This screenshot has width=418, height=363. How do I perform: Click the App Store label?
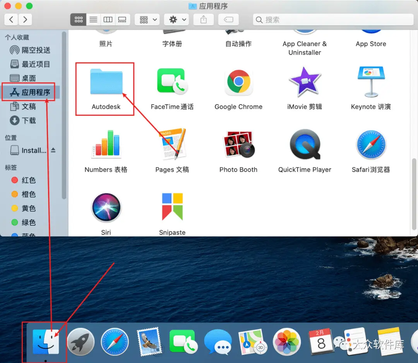click(x=371, y=44)
